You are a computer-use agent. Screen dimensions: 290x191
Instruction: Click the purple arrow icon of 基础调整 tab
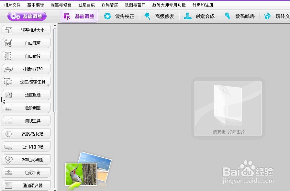click(x=67, y=16)
